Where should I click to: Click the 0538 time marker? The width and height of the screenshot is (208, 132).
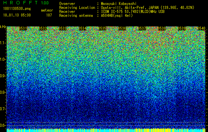pos(162,28)
